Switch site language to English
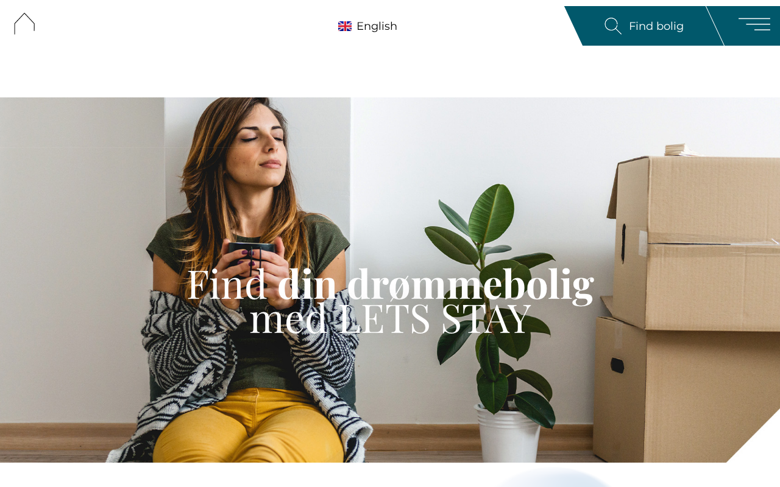Screen dimensions: 780x487 [x=367, y=26]
